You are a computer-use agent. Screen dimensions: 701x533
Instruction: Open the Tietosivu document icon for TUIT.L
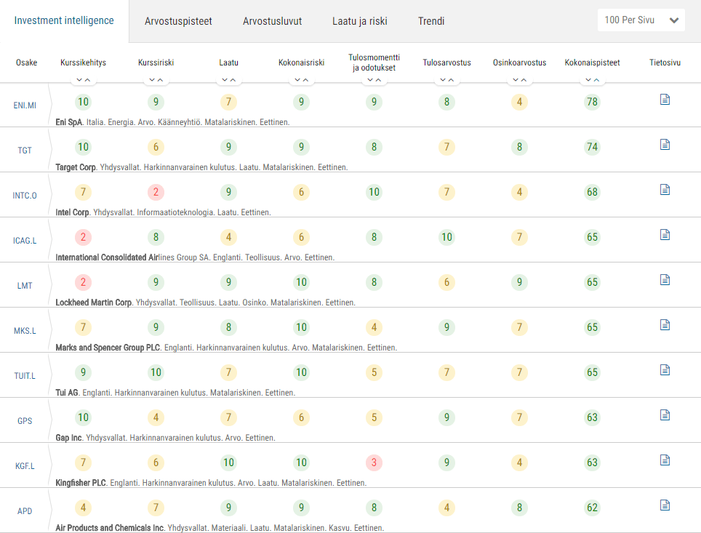665,370
